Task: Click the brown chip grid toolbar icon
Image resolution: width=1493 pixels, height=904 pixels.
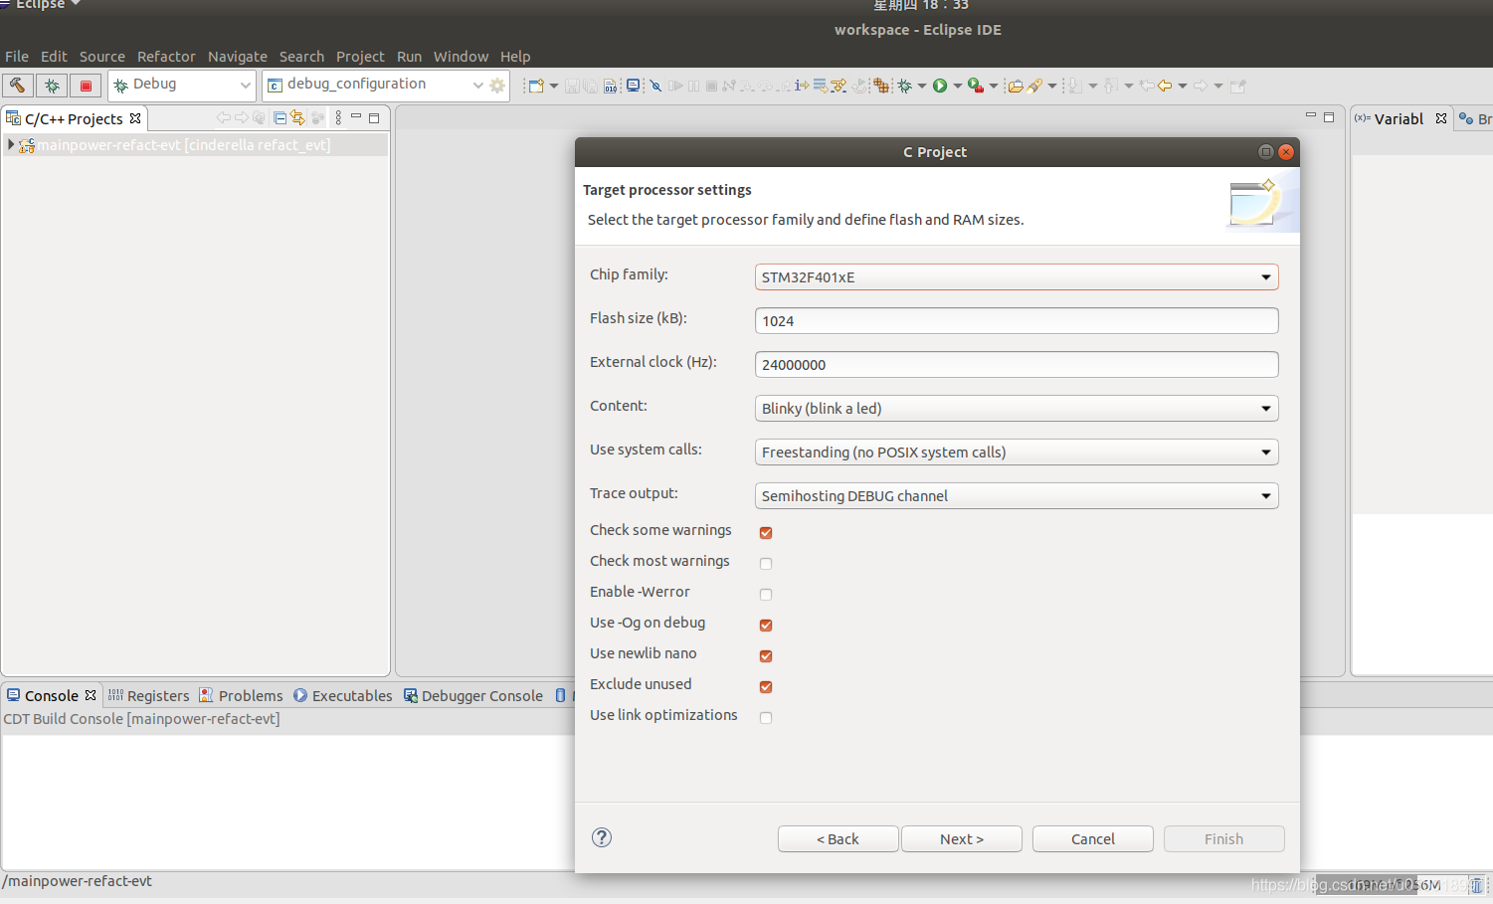Action: 881,86
